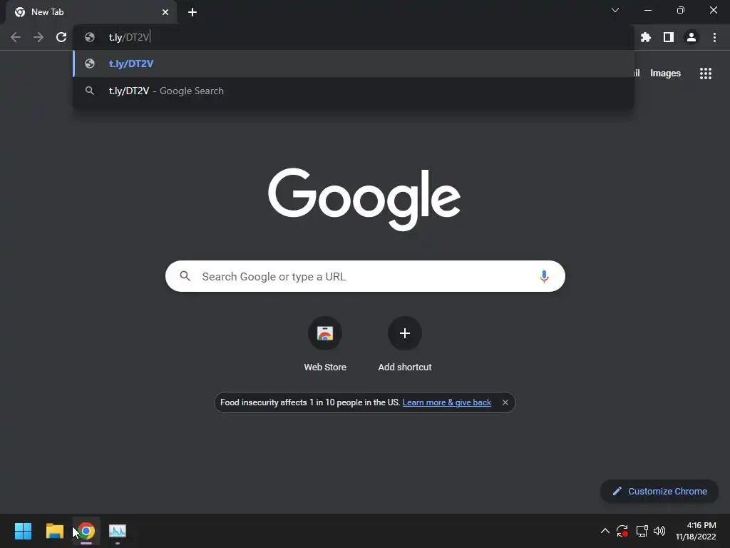
Task: Follow the Learn more & give back link
Action: pyautogui.click(x=446, y=402)
